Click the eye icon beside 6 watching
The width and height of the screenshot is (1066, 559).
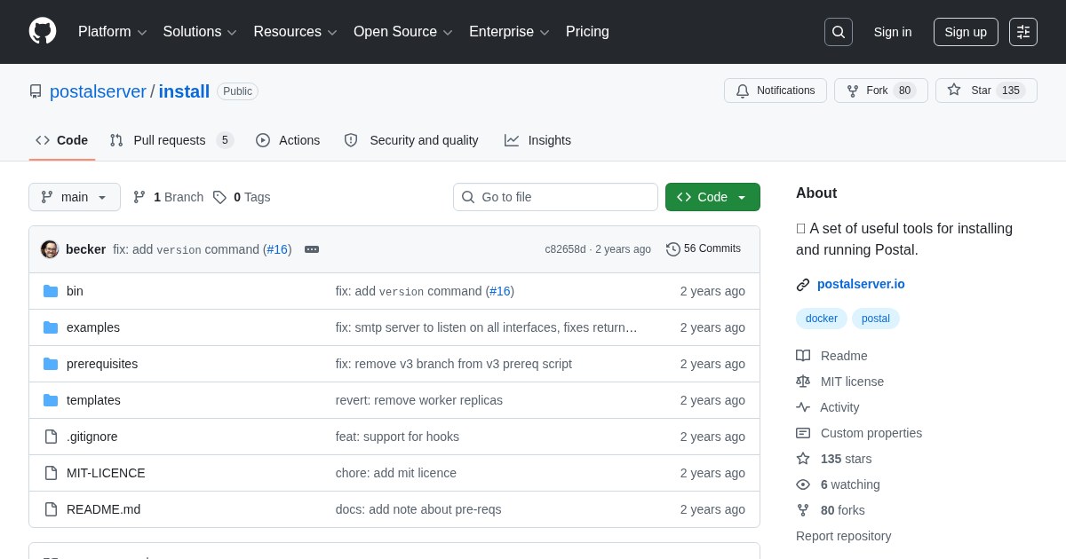pos(803,484)
